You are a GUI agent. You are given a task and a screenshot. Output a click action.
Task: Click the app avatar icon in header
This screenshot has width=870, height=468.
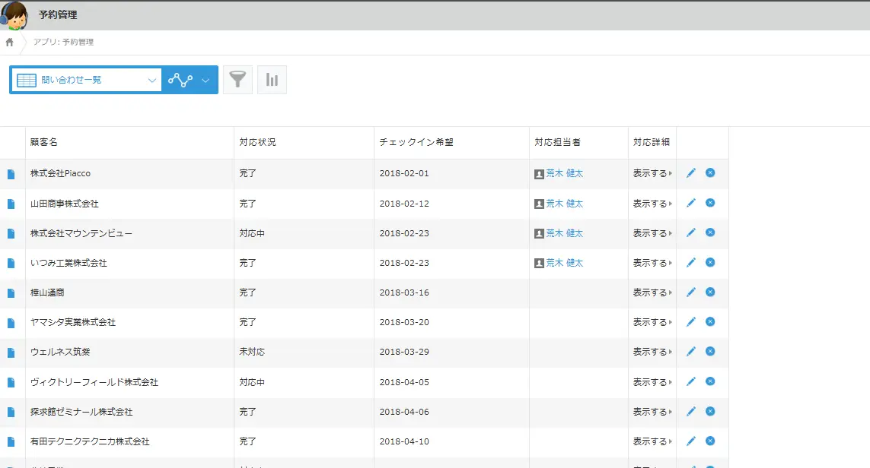15,15
